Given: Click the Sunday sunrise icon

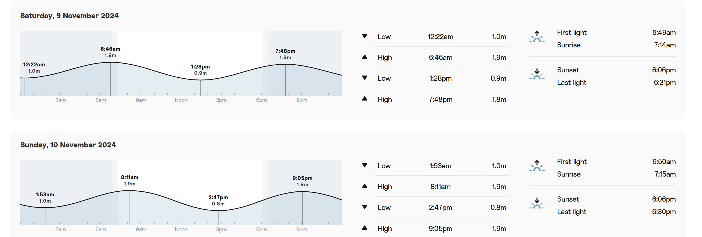Looking at the screenshot, I should (537, 166).
